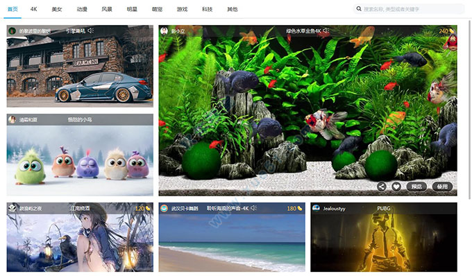Click the 使用 apply button
Image resolution: width=472 pixels, height=276 pixels.
[x=442, y=187]
